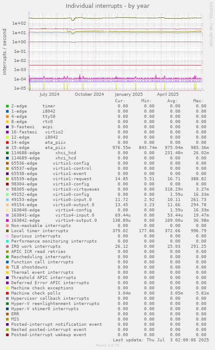Click the Last update timestamp text
Viewport: 215px width, 350px height.
point(161,340)
